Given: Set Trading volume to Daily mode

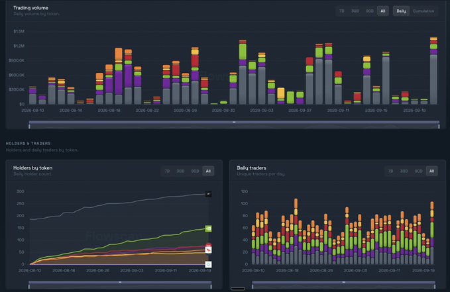Looking at the screenshot, I should [401, 11].
